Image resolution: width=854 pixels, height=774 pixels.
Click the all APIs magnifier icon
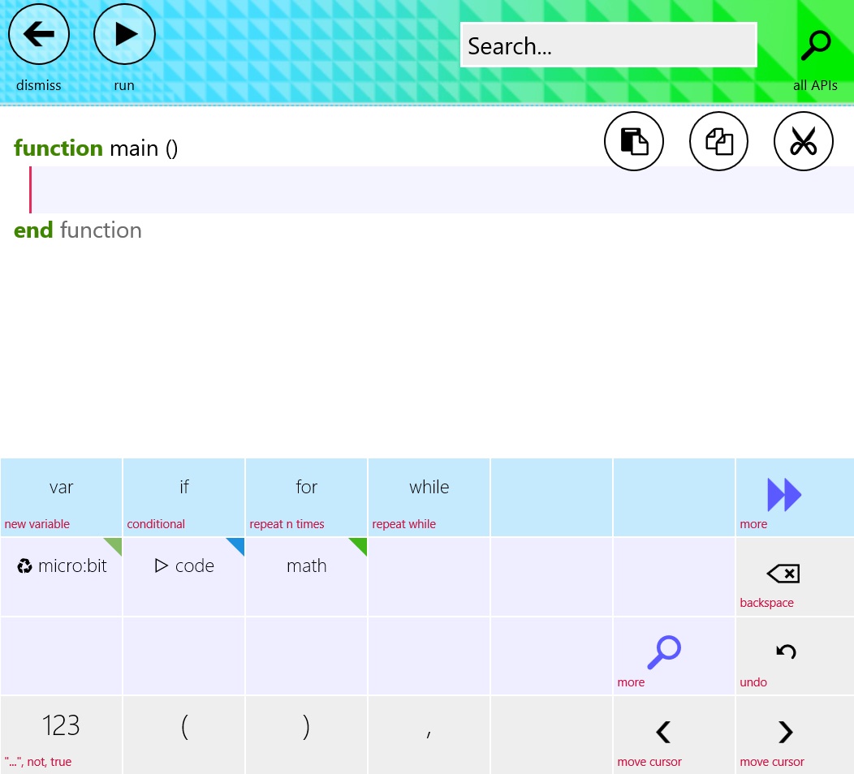[x=815, y=46]
